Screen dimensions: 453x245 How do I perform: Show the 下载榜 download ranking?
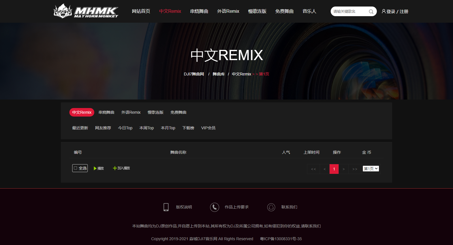(x=188, y=128)
